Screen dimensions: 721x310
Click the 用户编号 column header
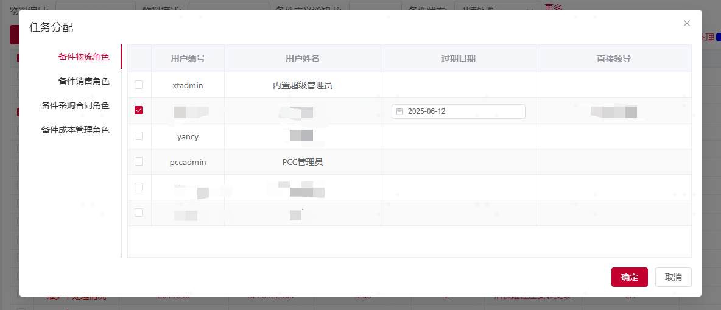coord(188,58)
